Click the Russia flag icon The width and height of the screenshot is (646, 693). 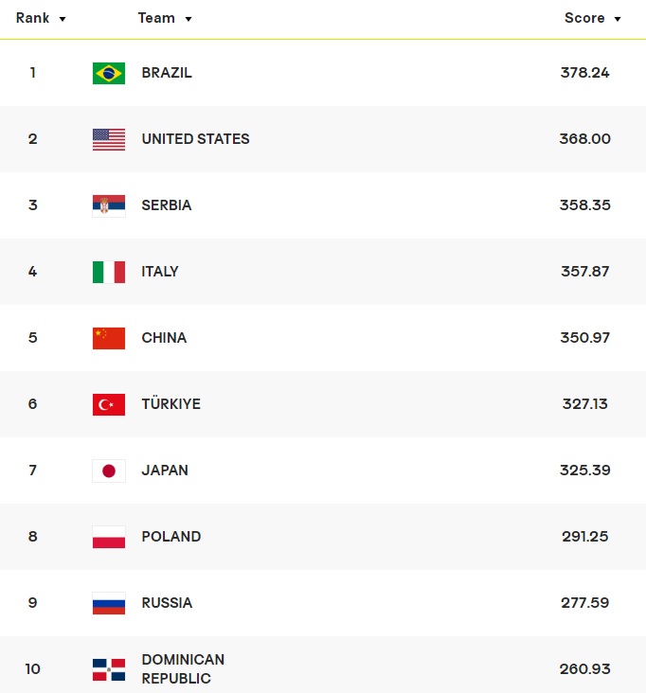[109, 603]
